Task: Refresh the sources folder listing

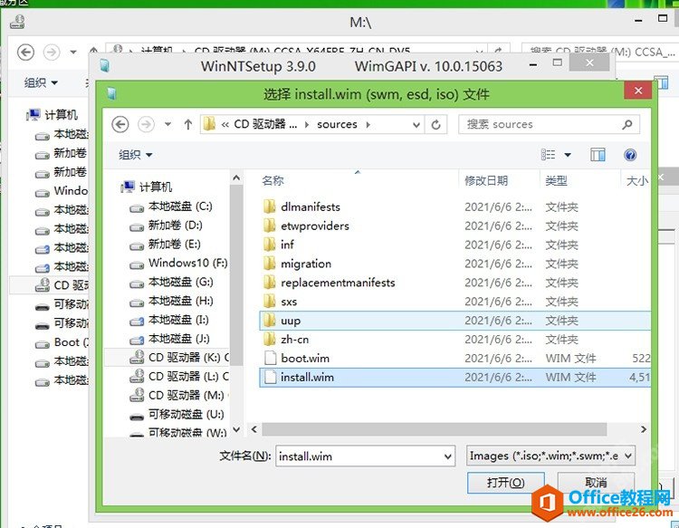Action: point(435,125)
